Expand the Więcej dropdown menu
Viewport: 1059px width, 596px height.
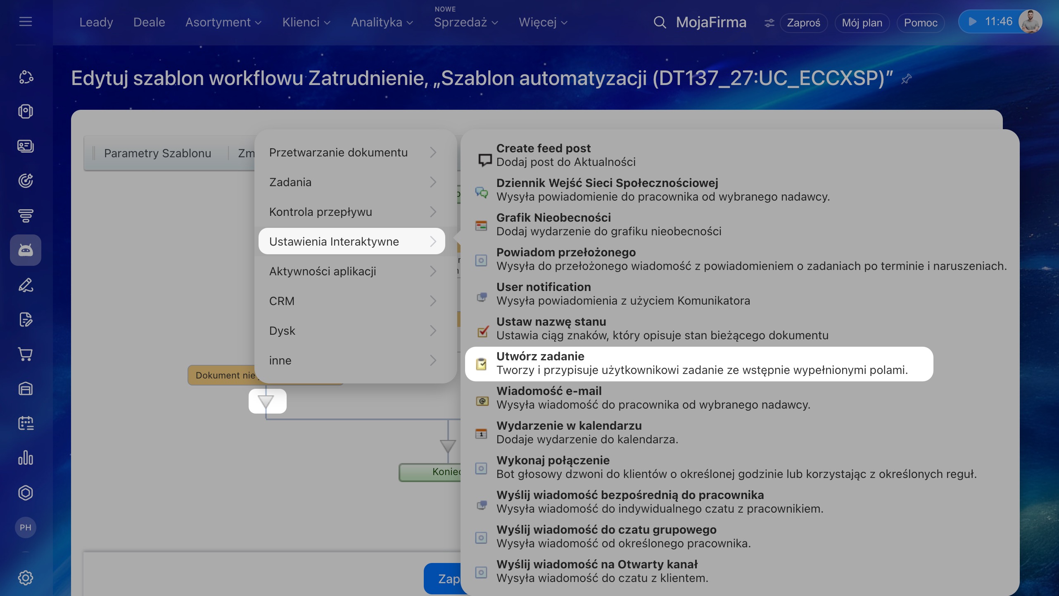[543, 22]
